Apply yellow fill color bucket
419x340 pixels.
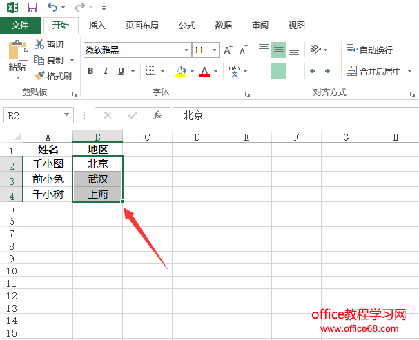pyautogui.click(x=181, y=71)
